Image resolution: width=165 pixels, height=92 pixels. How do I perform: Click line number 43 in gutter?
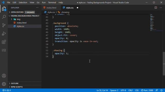point(47,23)
